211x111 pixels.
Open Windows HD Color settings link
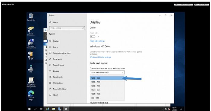pos(100,57)
